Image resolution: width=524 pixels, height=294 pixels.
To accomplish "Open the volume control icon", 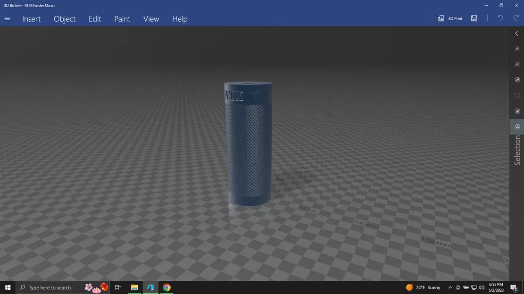I will point(482,287).
